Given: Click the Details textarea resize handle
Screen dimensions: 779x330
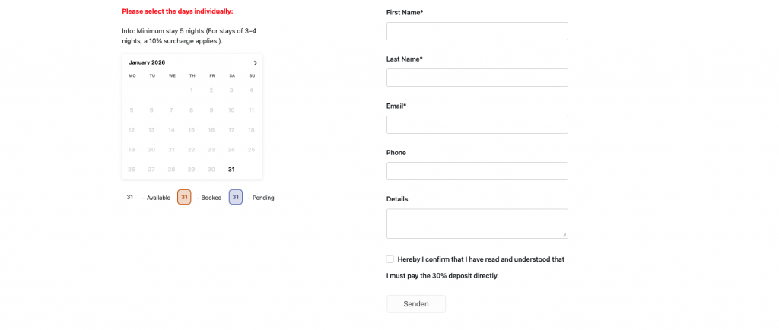Looking at the screenshot, I should [564, 235].
